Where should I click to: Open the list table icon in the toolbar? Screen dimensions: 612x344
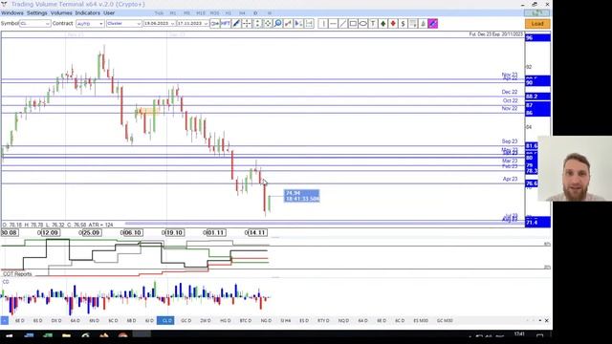tap(413, 24)
